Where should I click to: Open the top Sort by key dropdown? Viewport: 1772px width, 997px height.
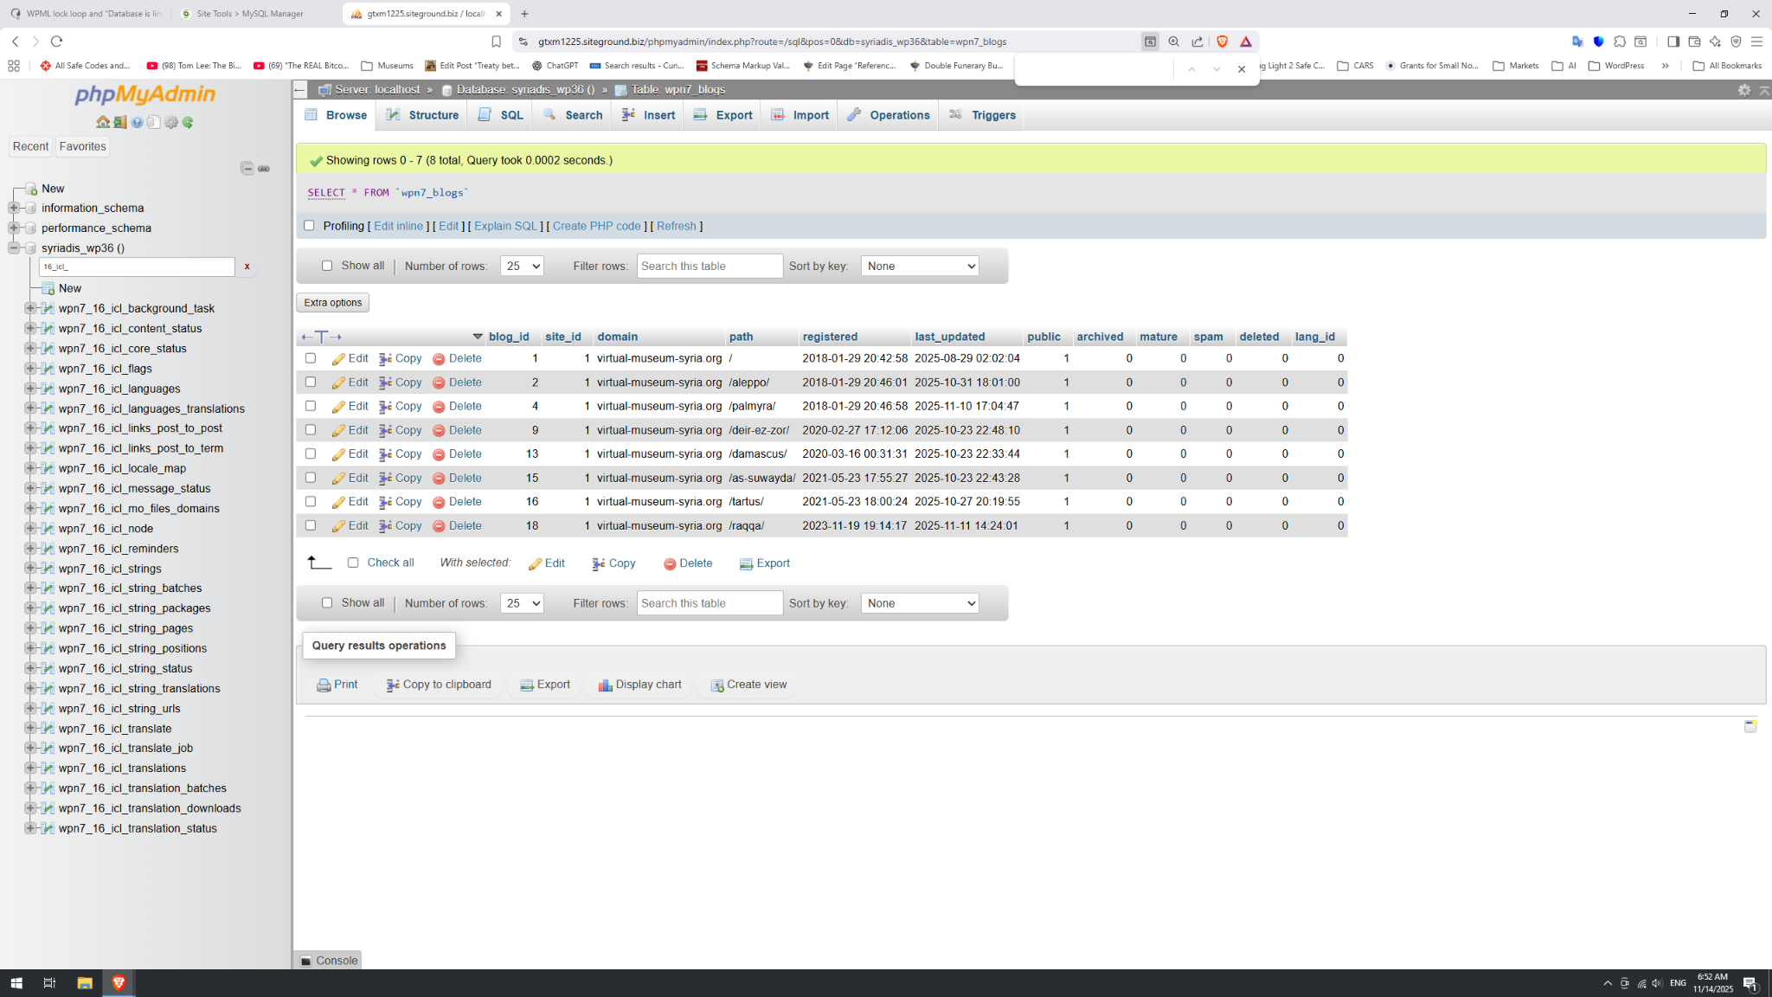pos(919,267)
